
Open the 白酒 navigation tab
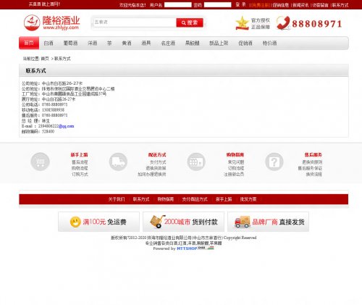click(49, 43)
